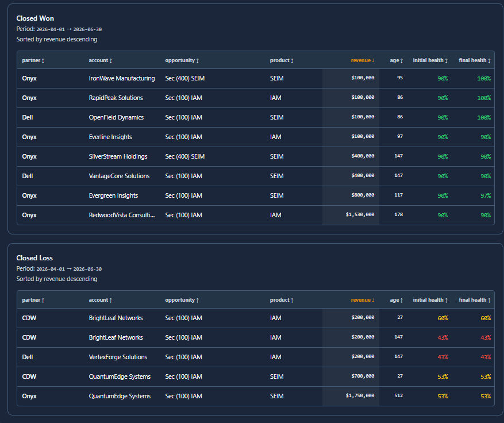504x423 pixels.
Task: Click BrightLeaf Networks row with age 147
Action: (116, 338)
